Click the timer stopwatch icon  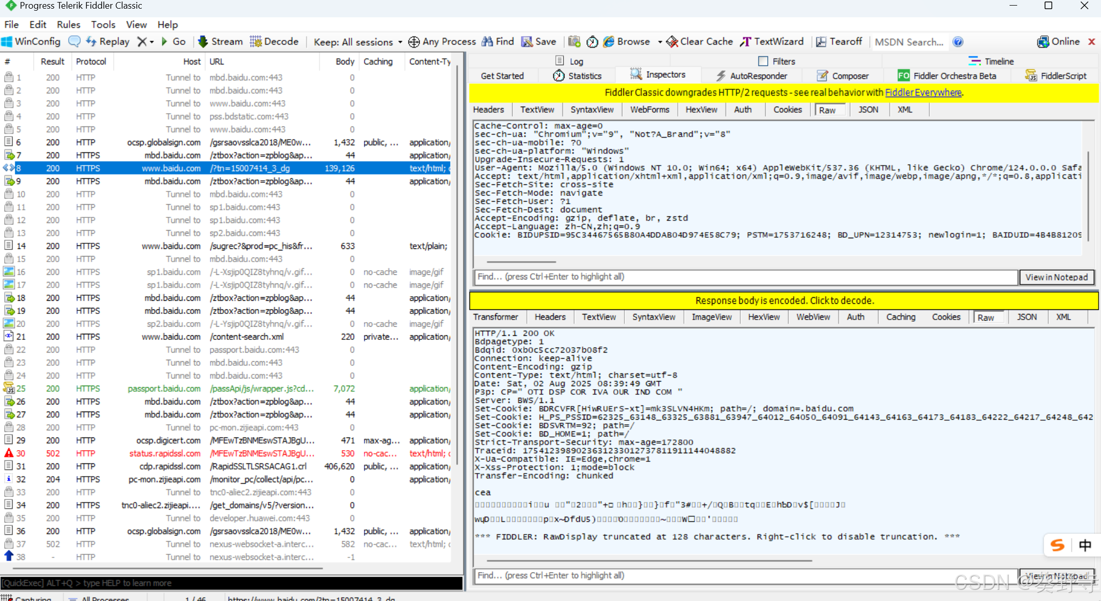592,42
